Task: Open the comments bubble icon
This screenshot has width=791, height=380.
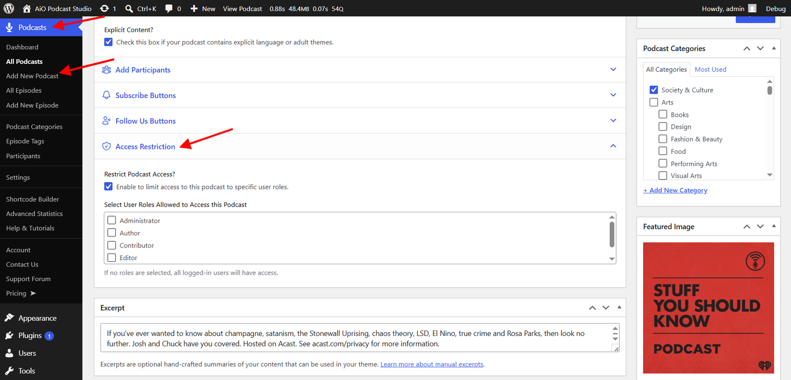Action: (169, 8)
